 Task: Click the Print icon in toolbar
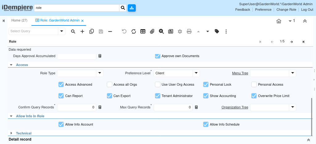(x=189, y=31)
